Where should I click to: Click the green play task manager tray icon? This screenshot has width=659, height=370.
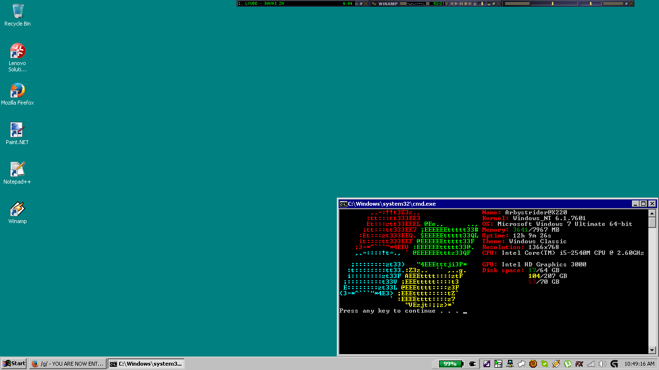pos(498,364)
